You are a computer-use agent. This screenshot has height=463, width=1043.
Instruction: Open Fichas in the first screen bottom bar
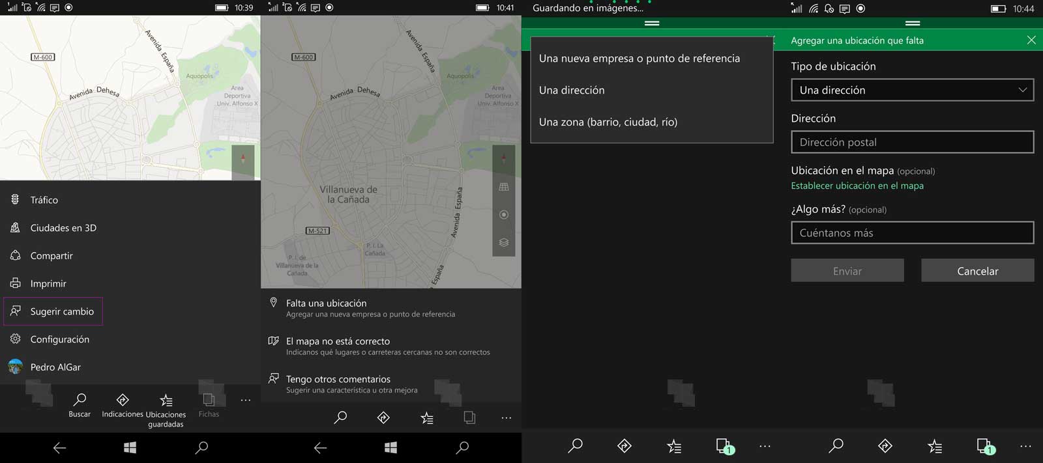209,405
